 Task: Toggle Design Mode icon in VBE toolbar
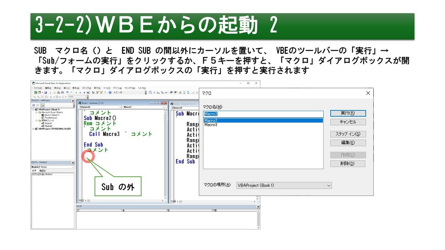[88, 92]
